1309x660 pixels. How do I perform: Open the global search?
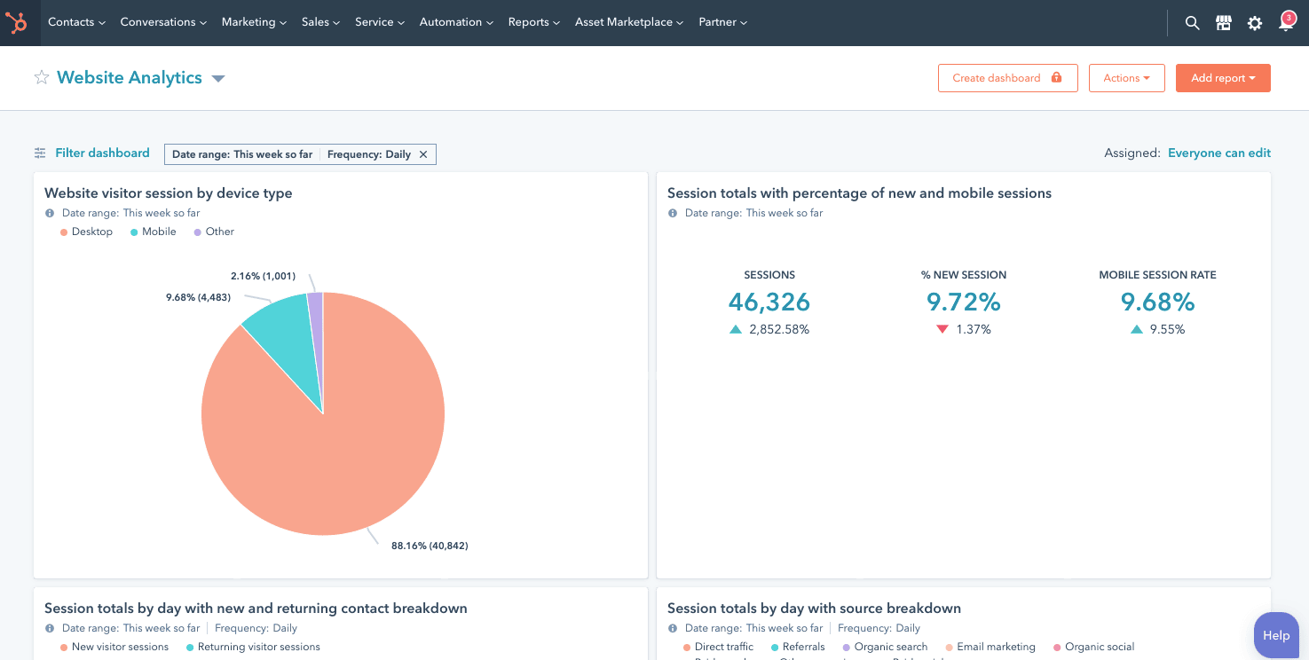tap(1192, 22)
